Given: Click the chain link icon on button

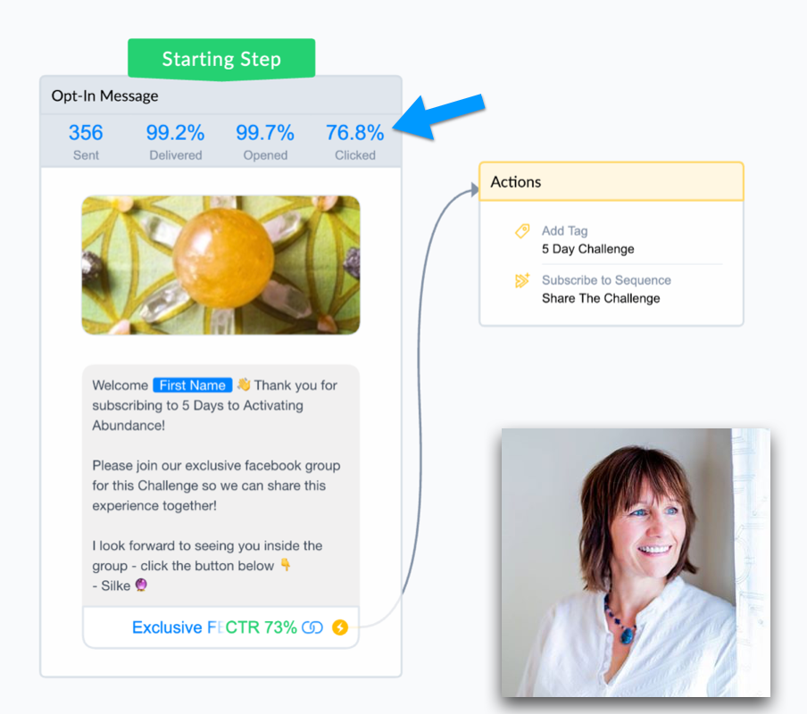Looking at the screenshot, I should point(312,627).
